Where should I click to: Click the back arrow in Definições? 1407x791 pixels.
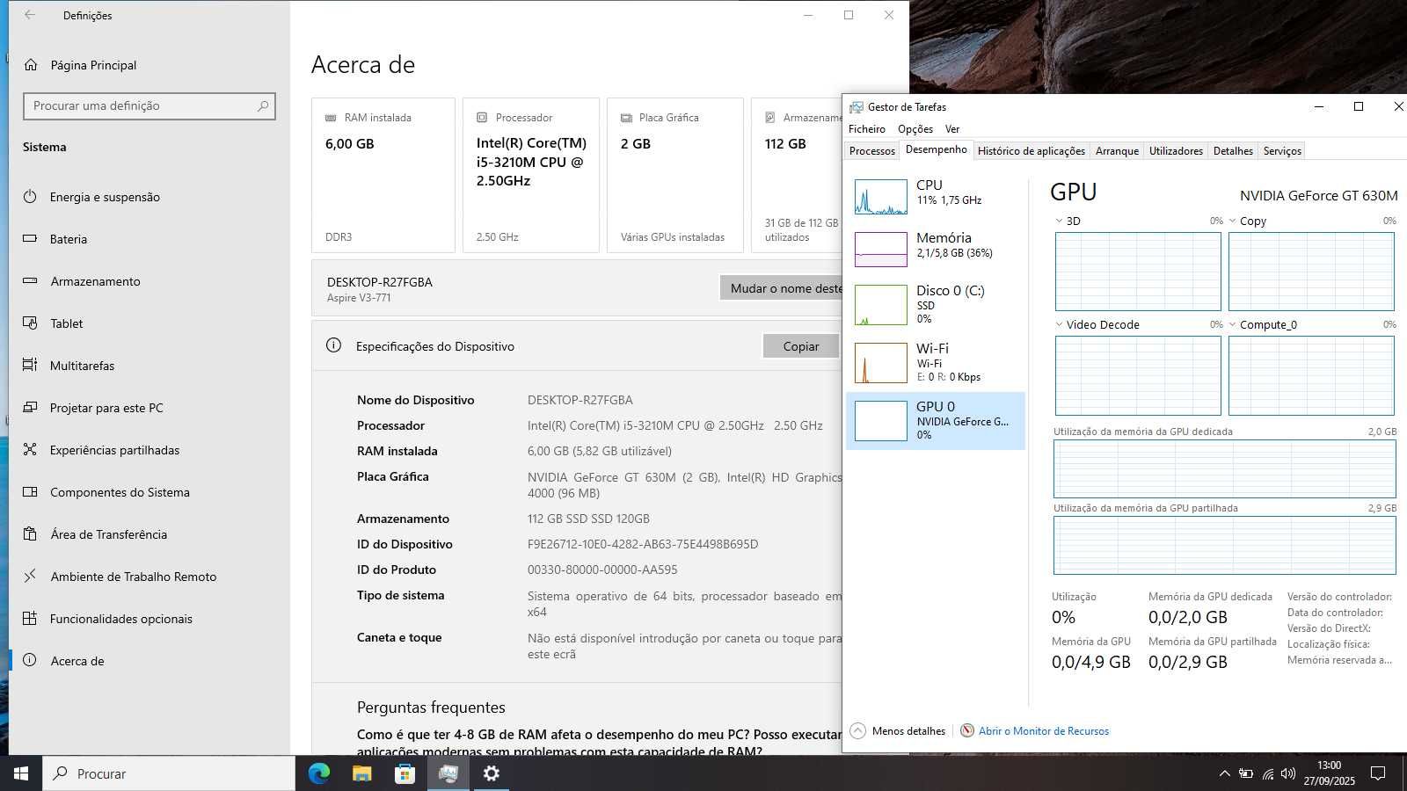(30, 15)
